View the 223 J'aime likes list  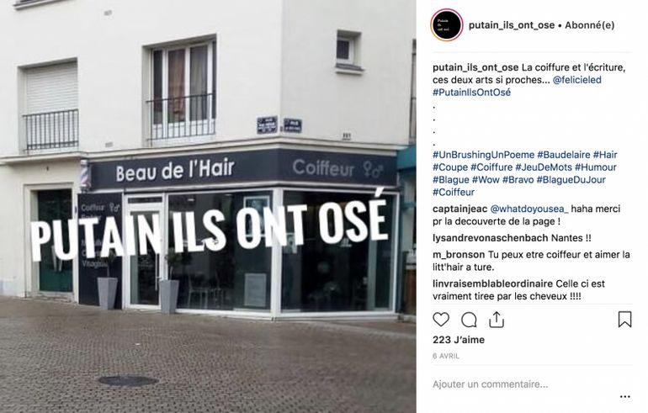459,340
